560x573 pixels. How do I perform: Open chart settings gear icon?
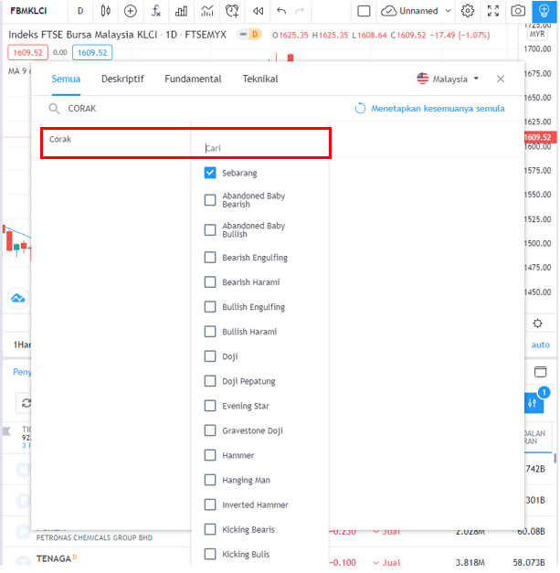click(468, 11)
